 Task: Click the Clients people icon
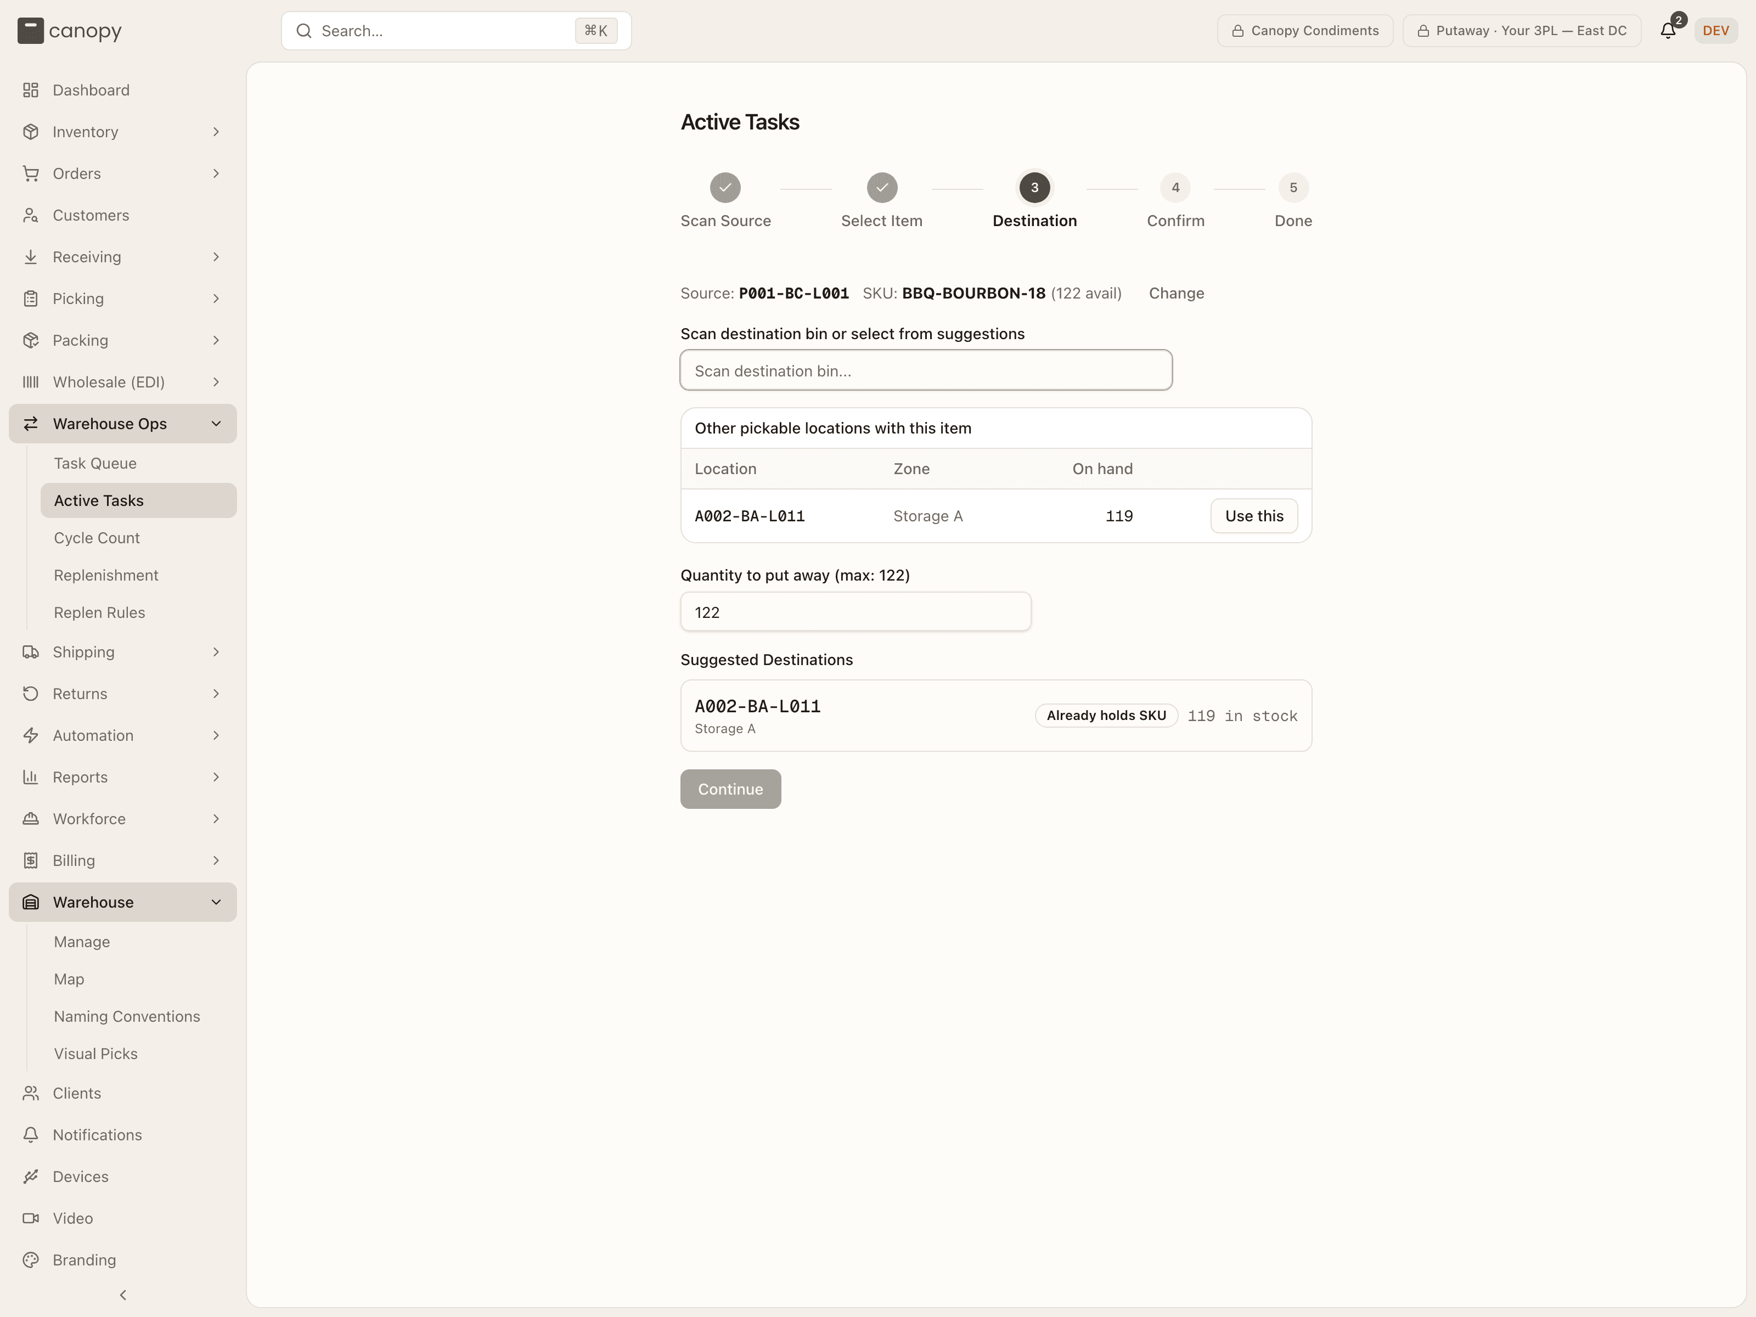click(31, 1093)
